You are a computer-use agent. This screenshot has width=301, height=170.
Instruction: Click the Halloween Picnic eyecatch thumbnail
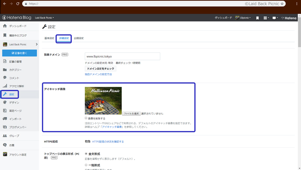click(103, 101)
